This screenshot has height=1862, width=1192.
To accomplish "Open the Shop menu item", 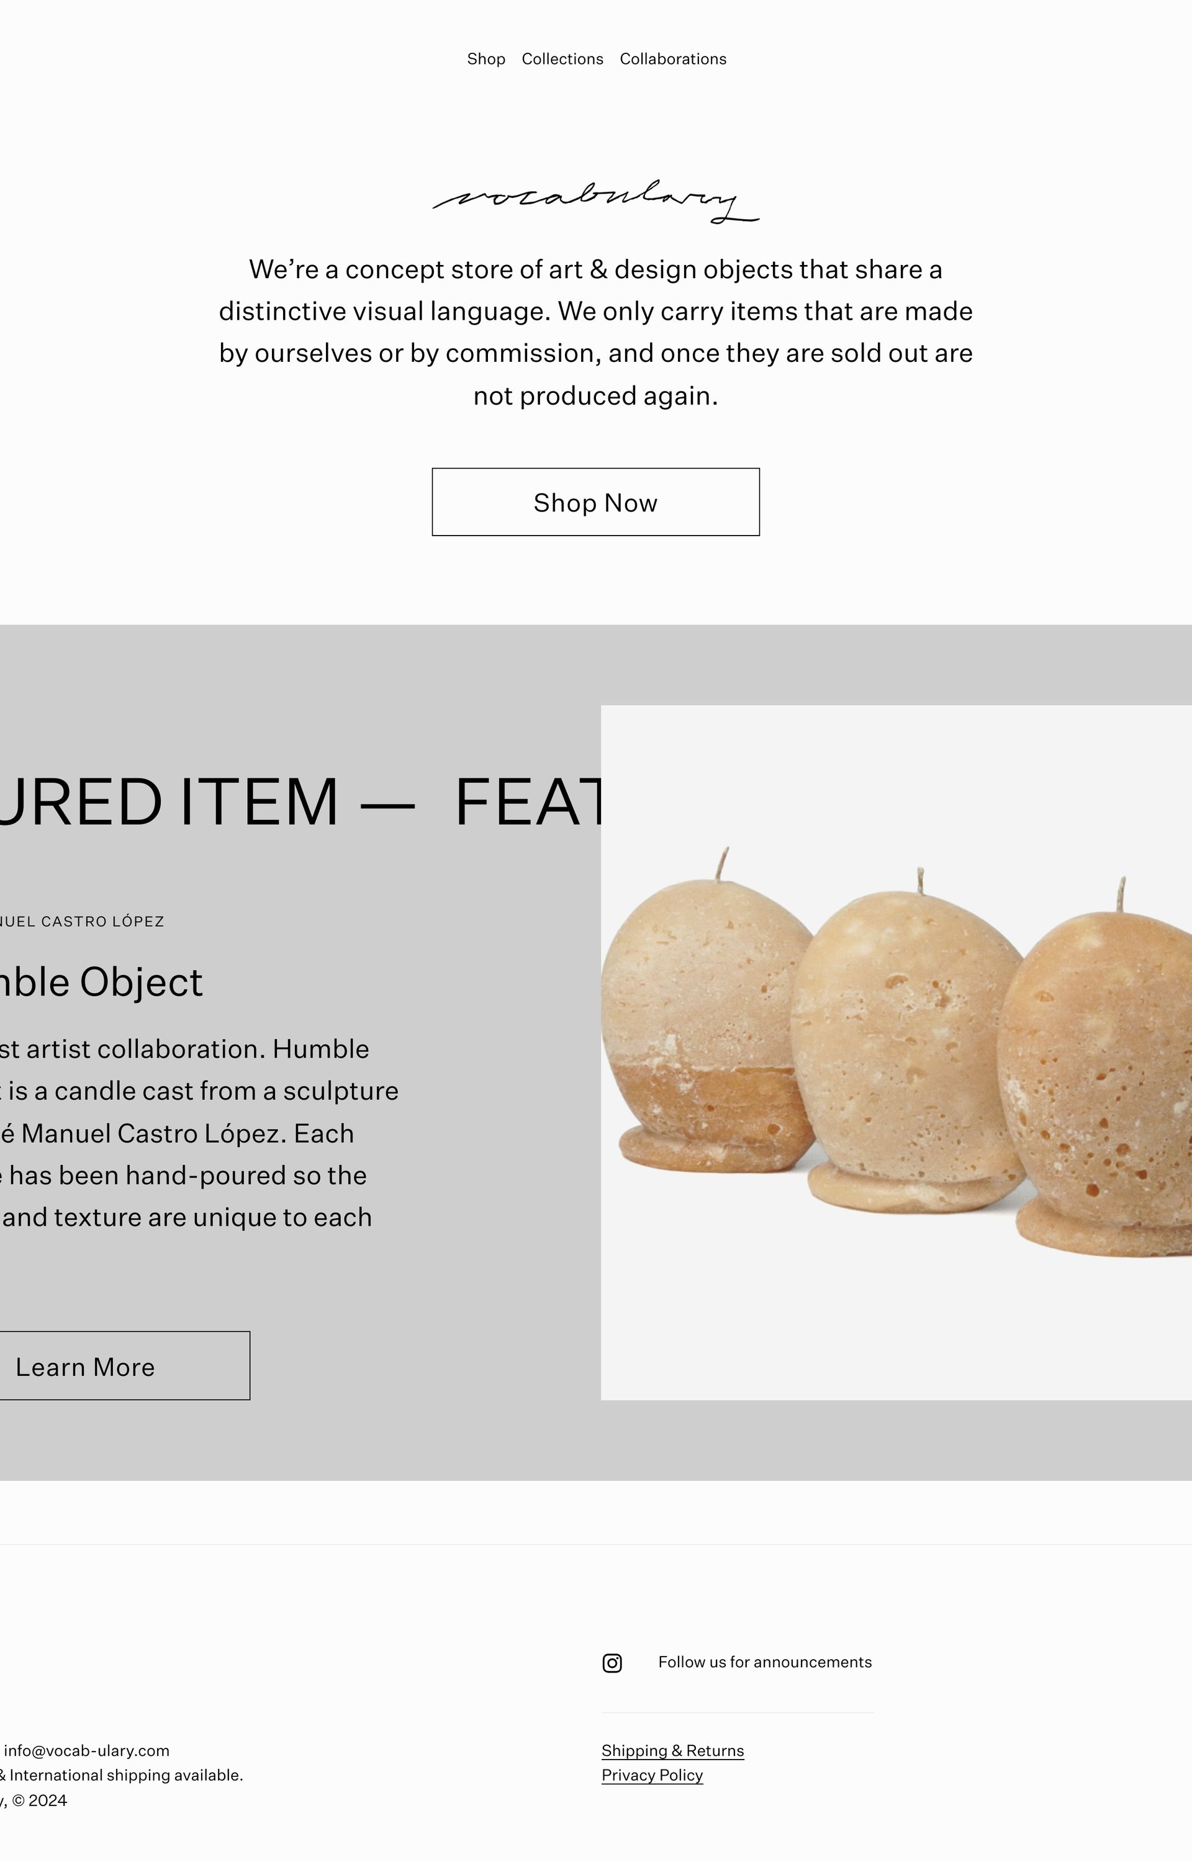I will [x=486, y=59].
